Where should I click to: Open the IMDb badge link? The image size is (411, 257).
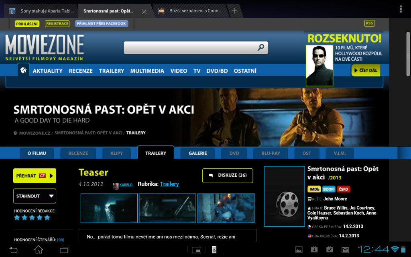click(314, 189)
